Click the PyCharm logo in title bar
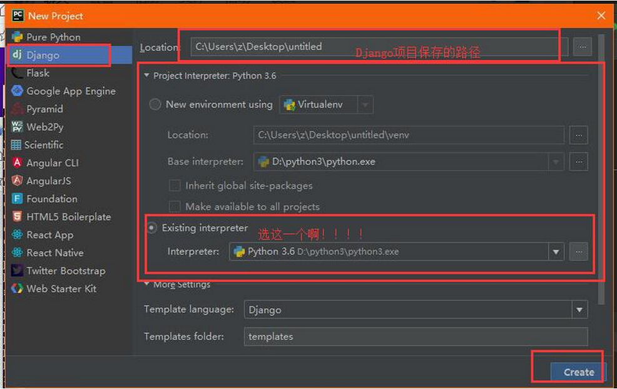The image size is (617, 389). click(18, 16)
